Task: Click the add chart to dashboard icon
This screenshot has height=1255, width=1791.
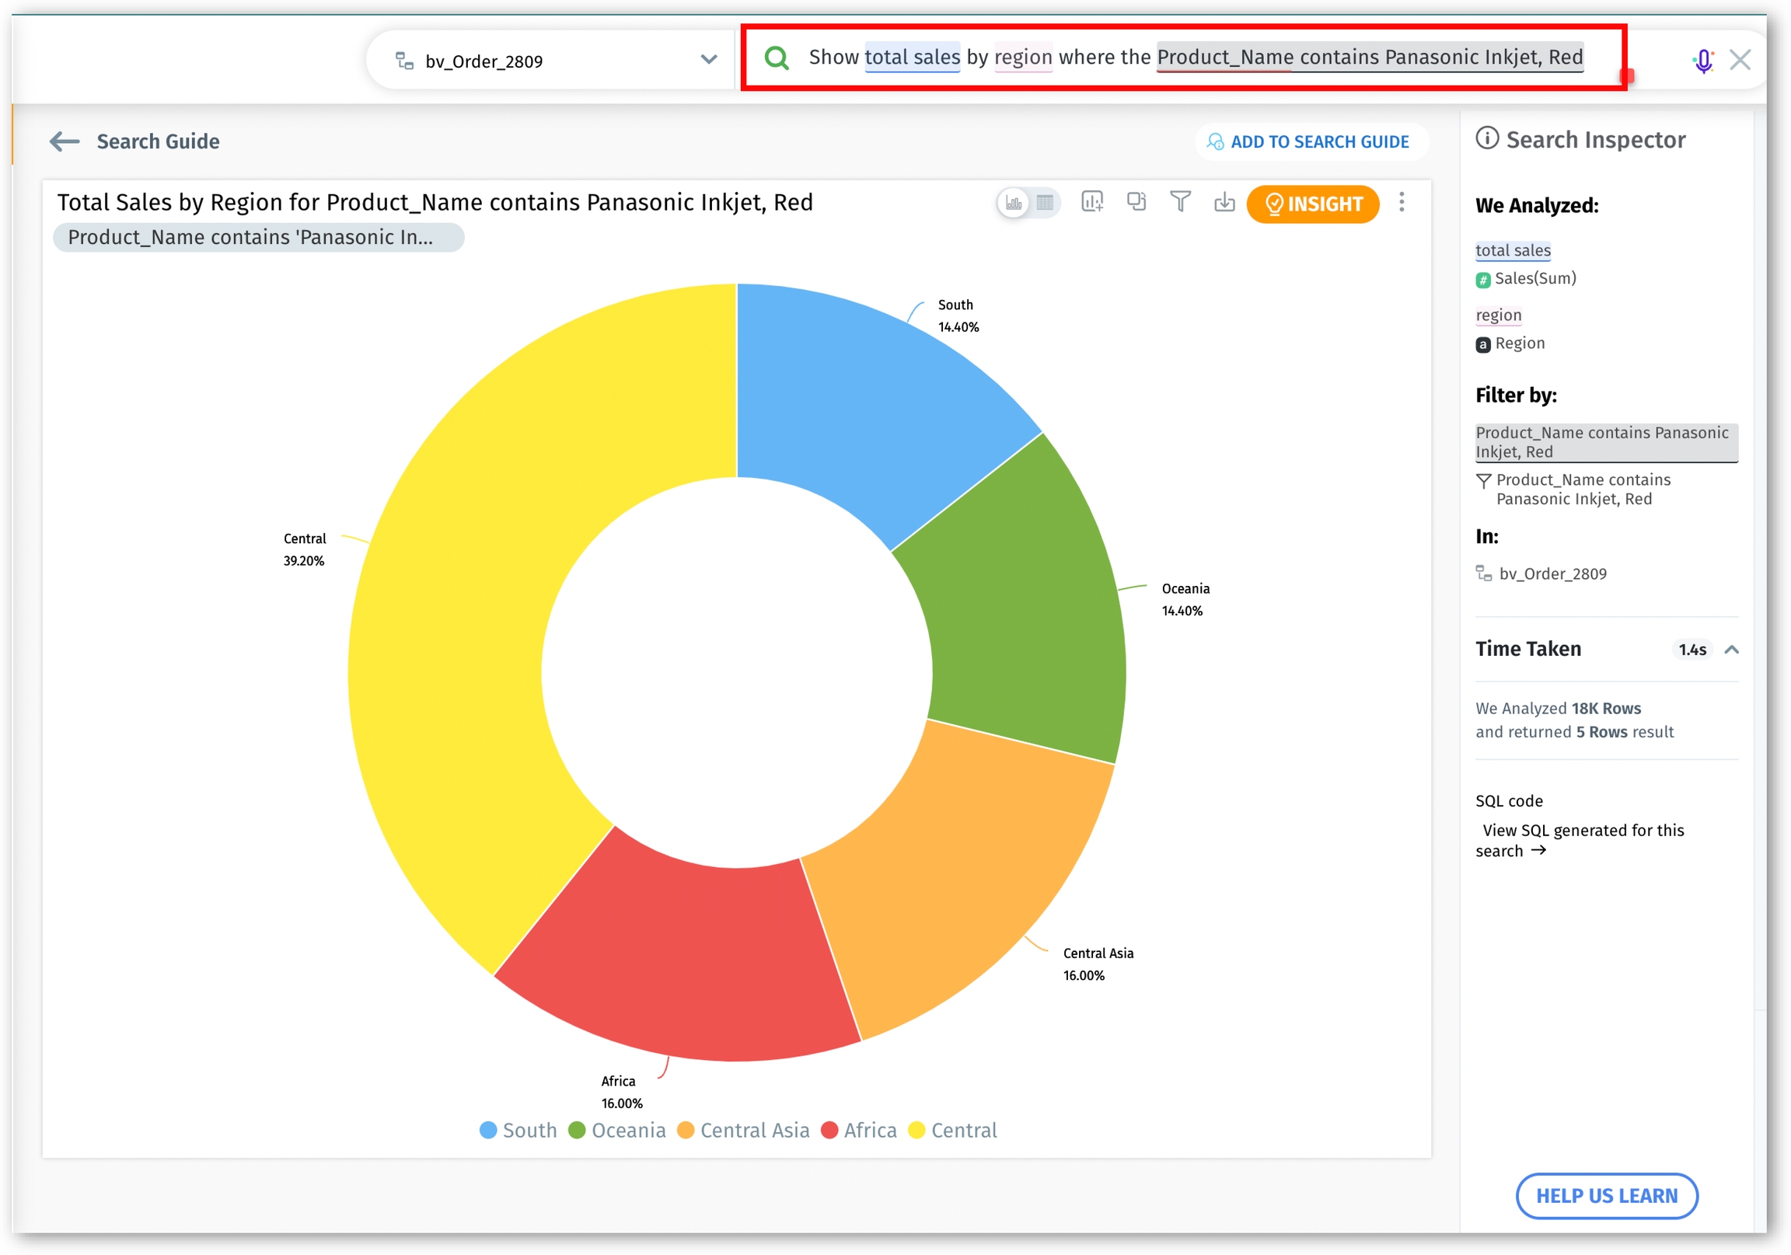Action: coord(1092,203)
